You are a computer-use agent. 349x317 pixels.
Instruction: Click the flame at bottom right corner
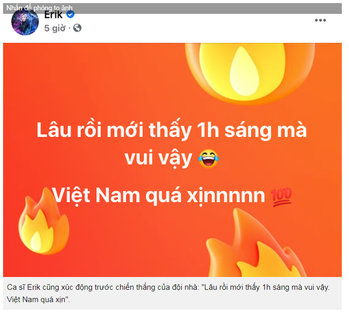[x=256, y=246]
